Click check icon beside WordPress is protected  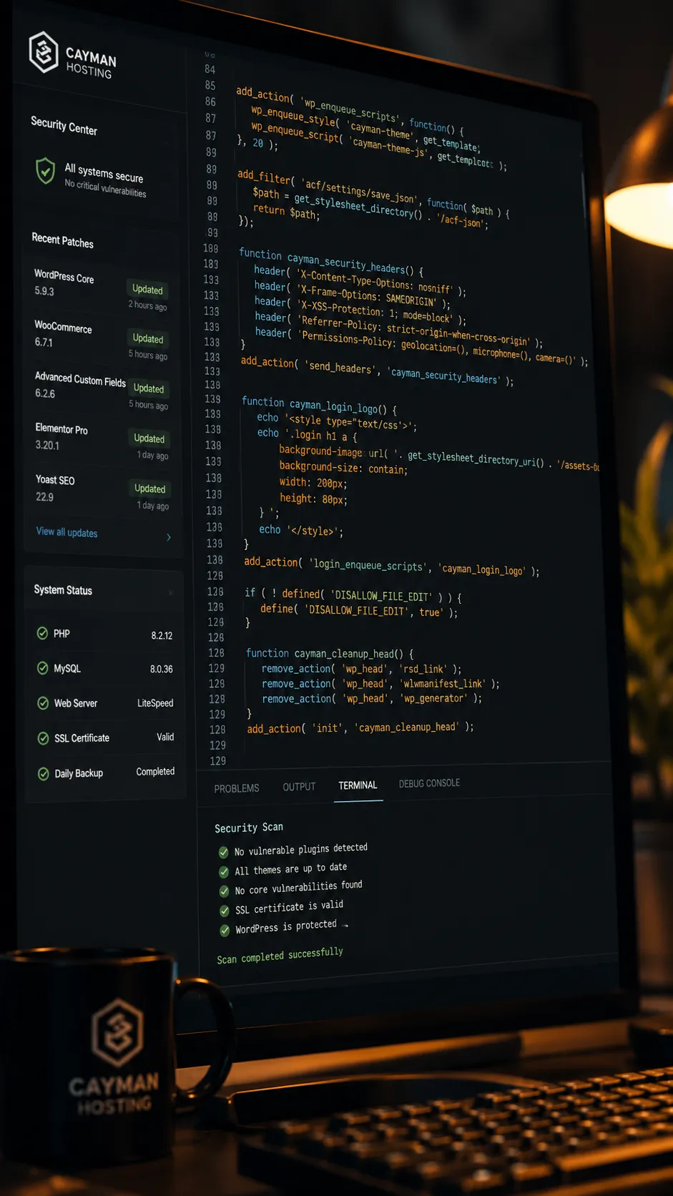tap(225, 930)
